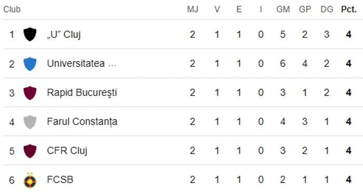Screen dimensions: 363x192
Task: Select the Rapid București team name
Action: click(x=82, y=93)
